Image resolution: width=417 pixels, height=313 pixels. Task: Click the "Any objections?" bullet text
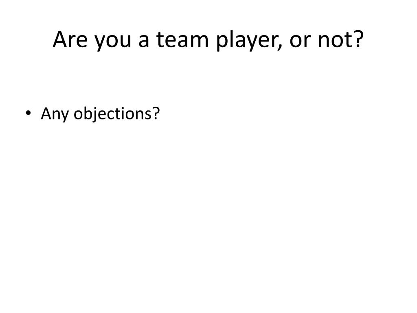[x=100, y=114]
